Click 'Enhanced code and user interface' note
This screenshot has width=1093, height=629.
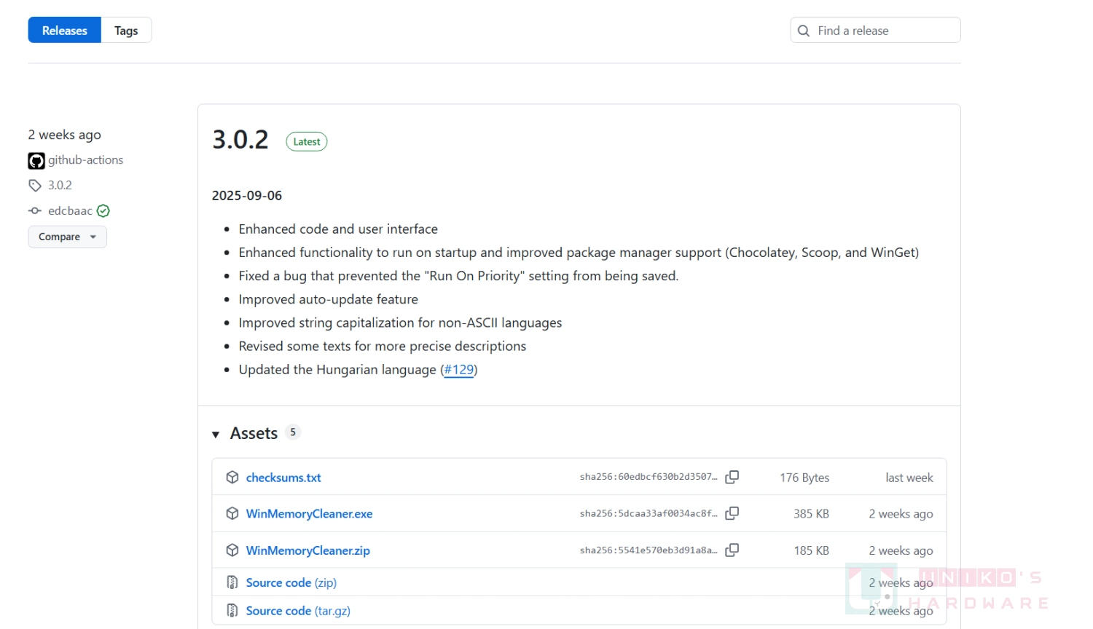pyautogui.click(x=338, y=229)
